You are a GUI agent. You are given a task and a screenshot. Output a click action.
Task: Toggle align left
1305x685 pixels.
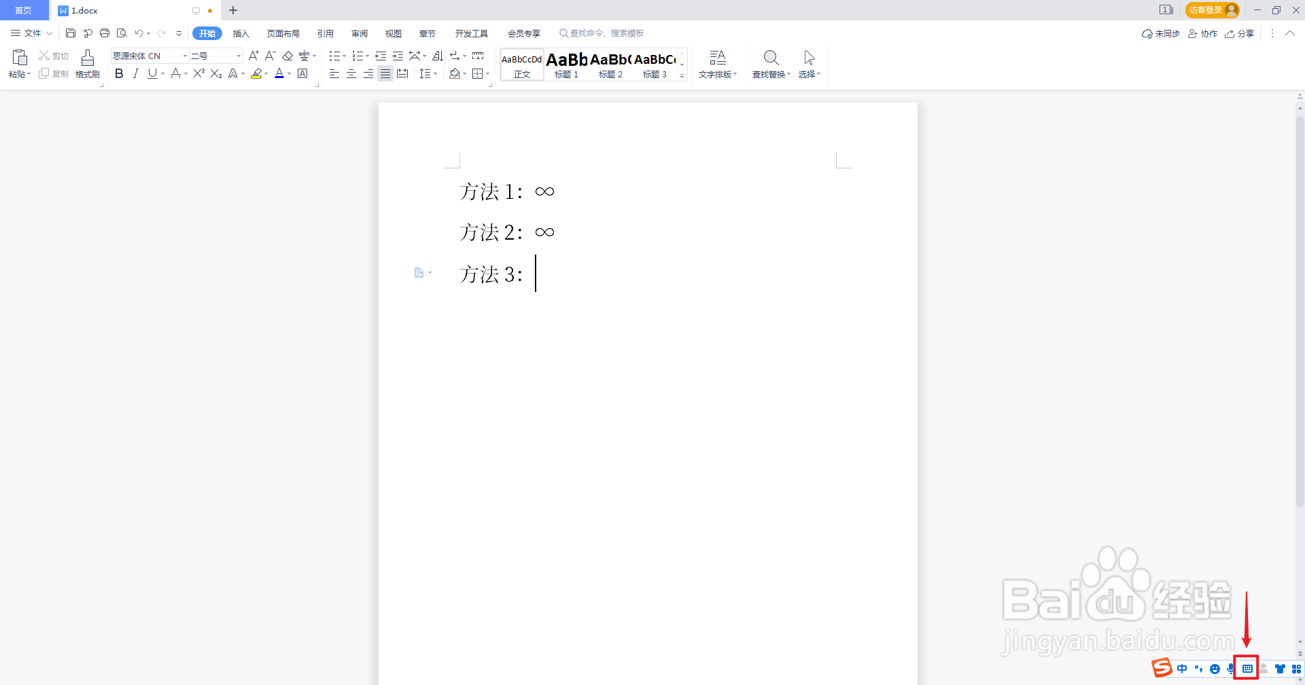[334, 73]
